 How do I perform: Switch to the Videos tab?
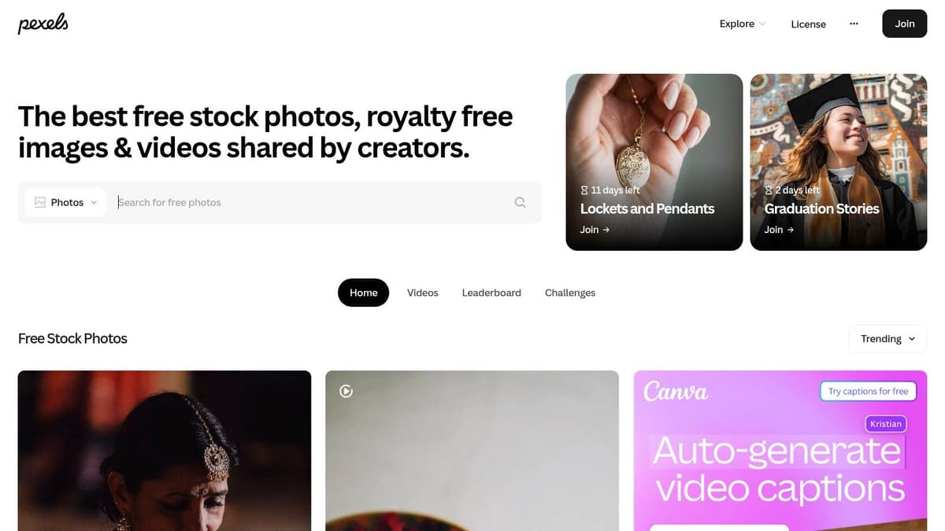coord(422,293)
